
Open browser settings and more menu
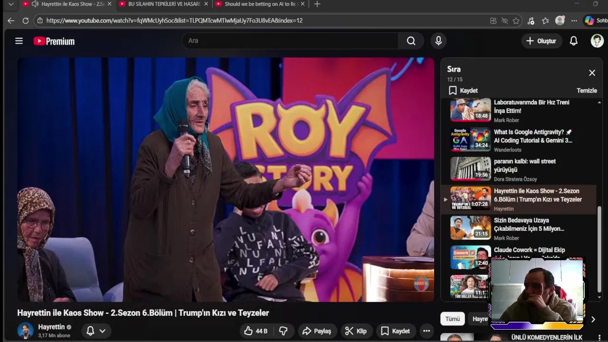[x=574, y=20]
